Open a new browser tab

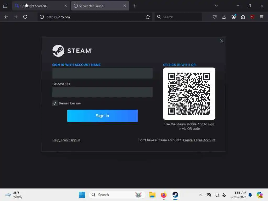(x=135, y=6)
